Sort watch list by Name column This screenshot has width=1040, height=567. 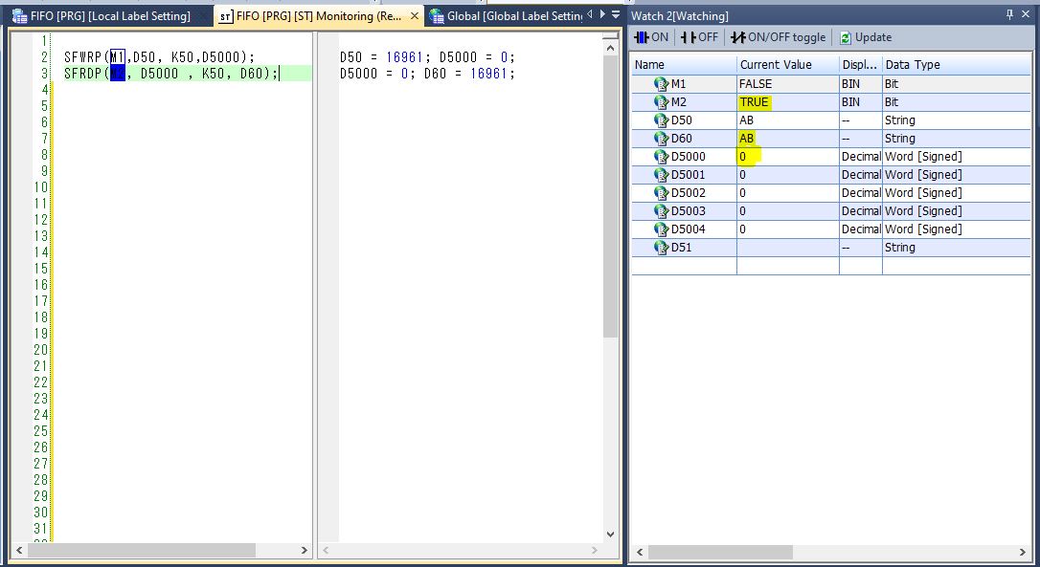(x=683, y=65)
